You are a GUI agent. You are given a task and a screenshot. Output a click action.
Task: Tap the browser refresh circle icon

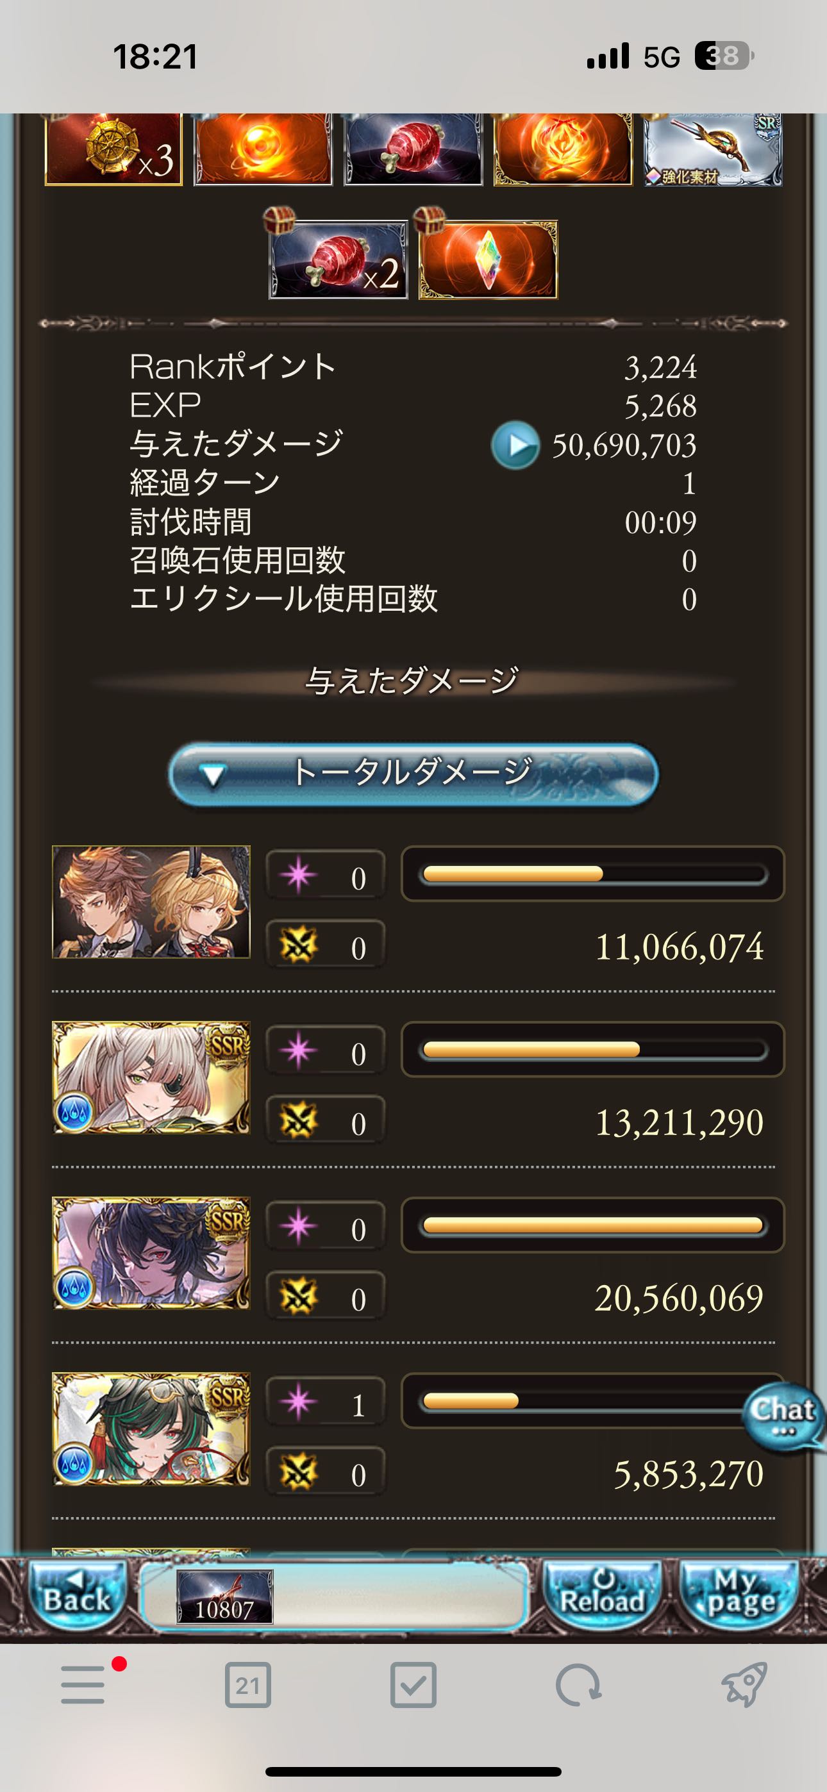[x=578, y=1686]
